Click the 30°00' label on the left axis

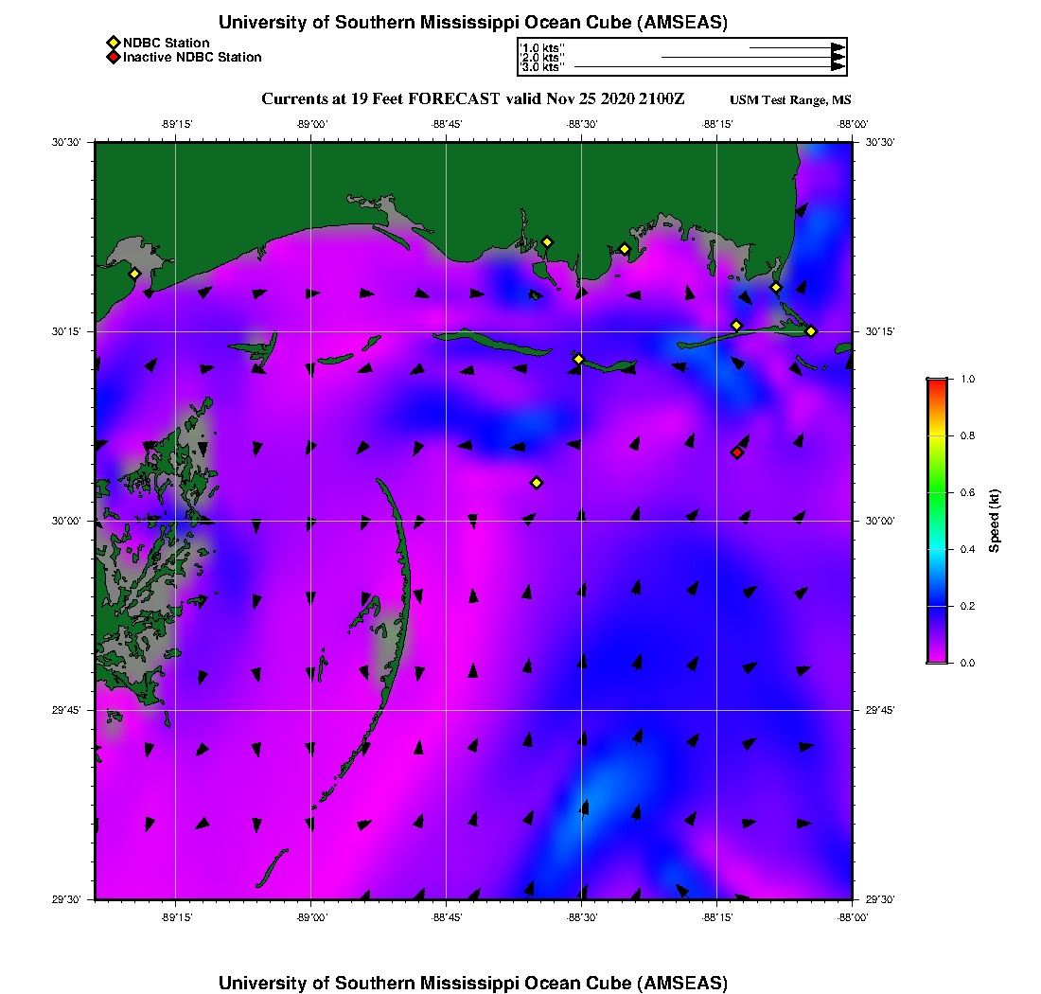(71, 521)
